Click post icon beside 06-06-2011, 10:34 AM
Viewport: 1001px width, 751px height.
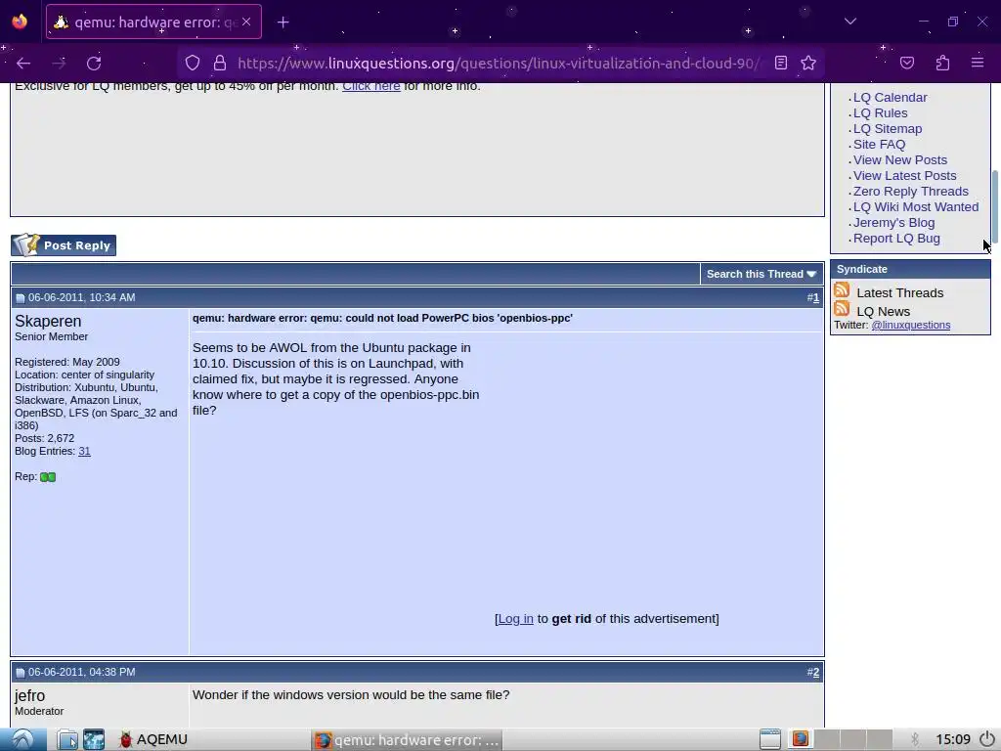[x=20, y=298]
